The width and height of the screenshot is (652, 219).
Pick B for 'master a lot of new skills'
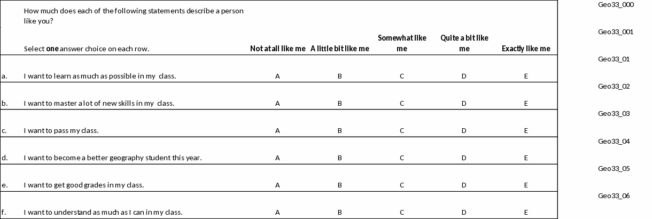click(x=340, y=104)
